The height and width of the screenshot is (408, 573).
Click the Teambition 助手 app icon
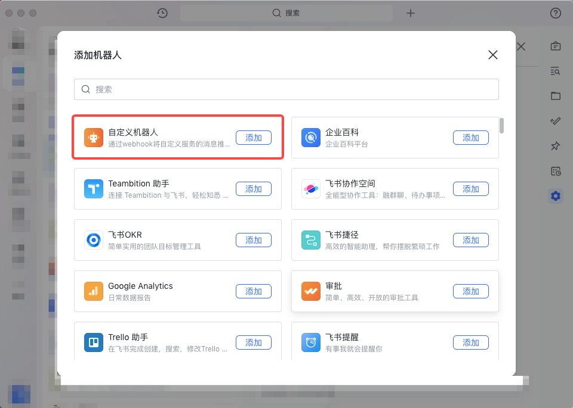(x=93, y=189)
